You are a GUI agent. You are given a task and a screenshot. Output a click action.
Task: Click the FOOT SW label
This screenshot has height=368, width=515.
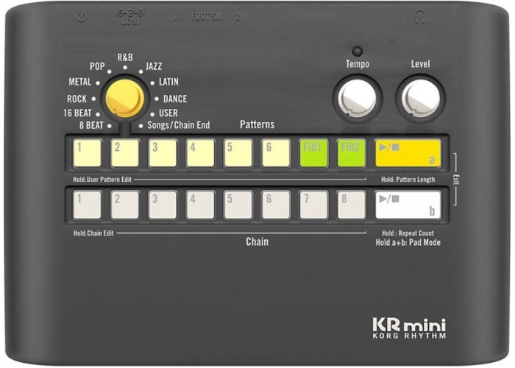[207, 17]
